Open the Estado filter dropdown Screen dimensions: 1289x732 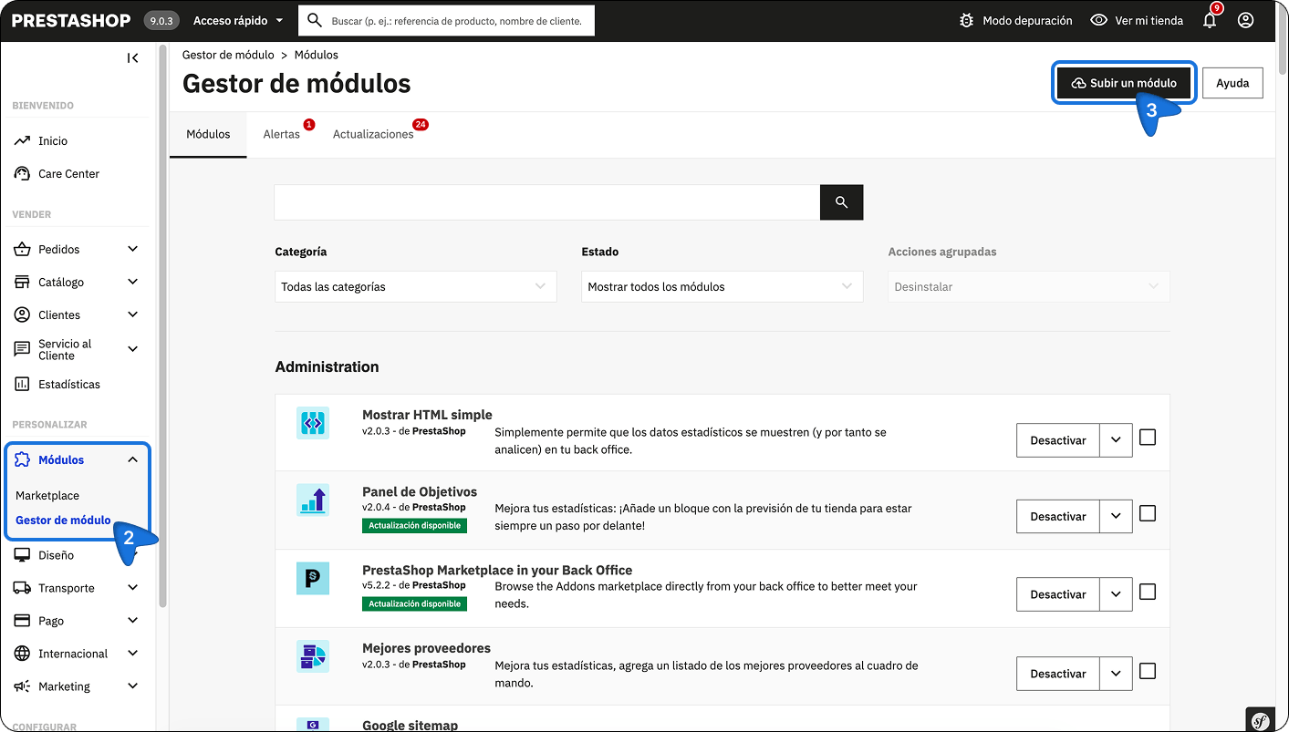[722, 286]
